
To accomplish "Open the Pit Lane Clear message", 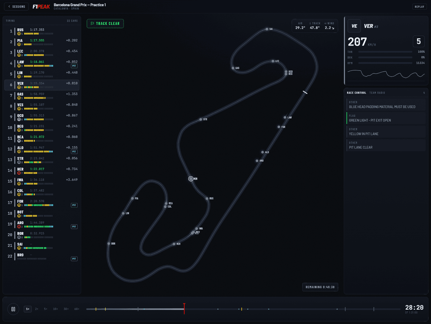I will pyautogui.click(x=387, y=145).
